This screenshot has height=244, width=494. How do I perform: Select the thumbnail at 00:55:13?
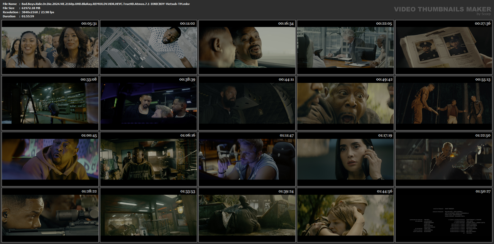(444, 103)
